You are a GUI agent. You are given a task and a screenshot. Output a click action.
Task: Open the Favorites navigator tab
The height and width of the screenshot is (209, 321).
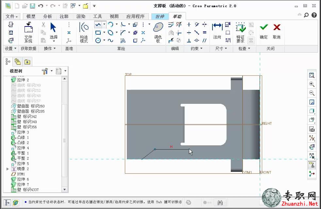(27, 61)
